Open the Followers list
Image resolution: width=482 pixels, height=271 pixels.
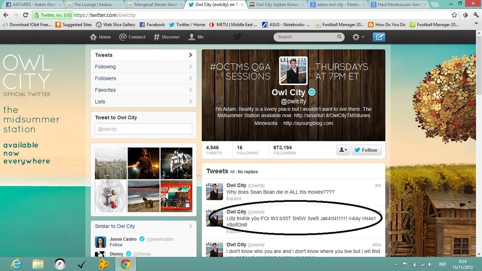tap(143, 78)
